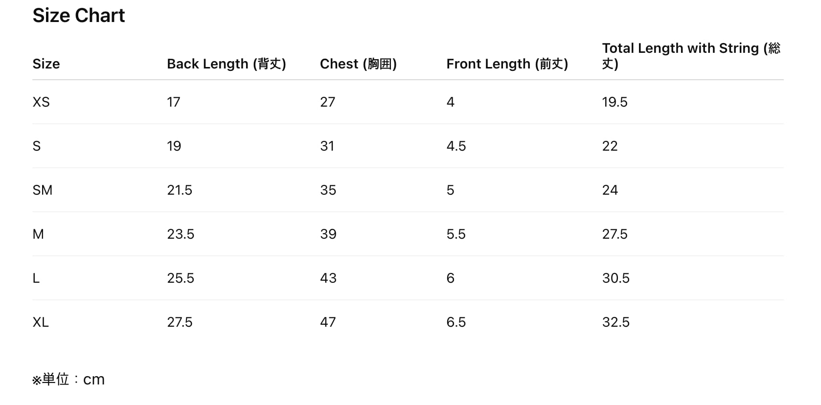Select the Front Length column header

pyautogui.click(x=507, y=64)
